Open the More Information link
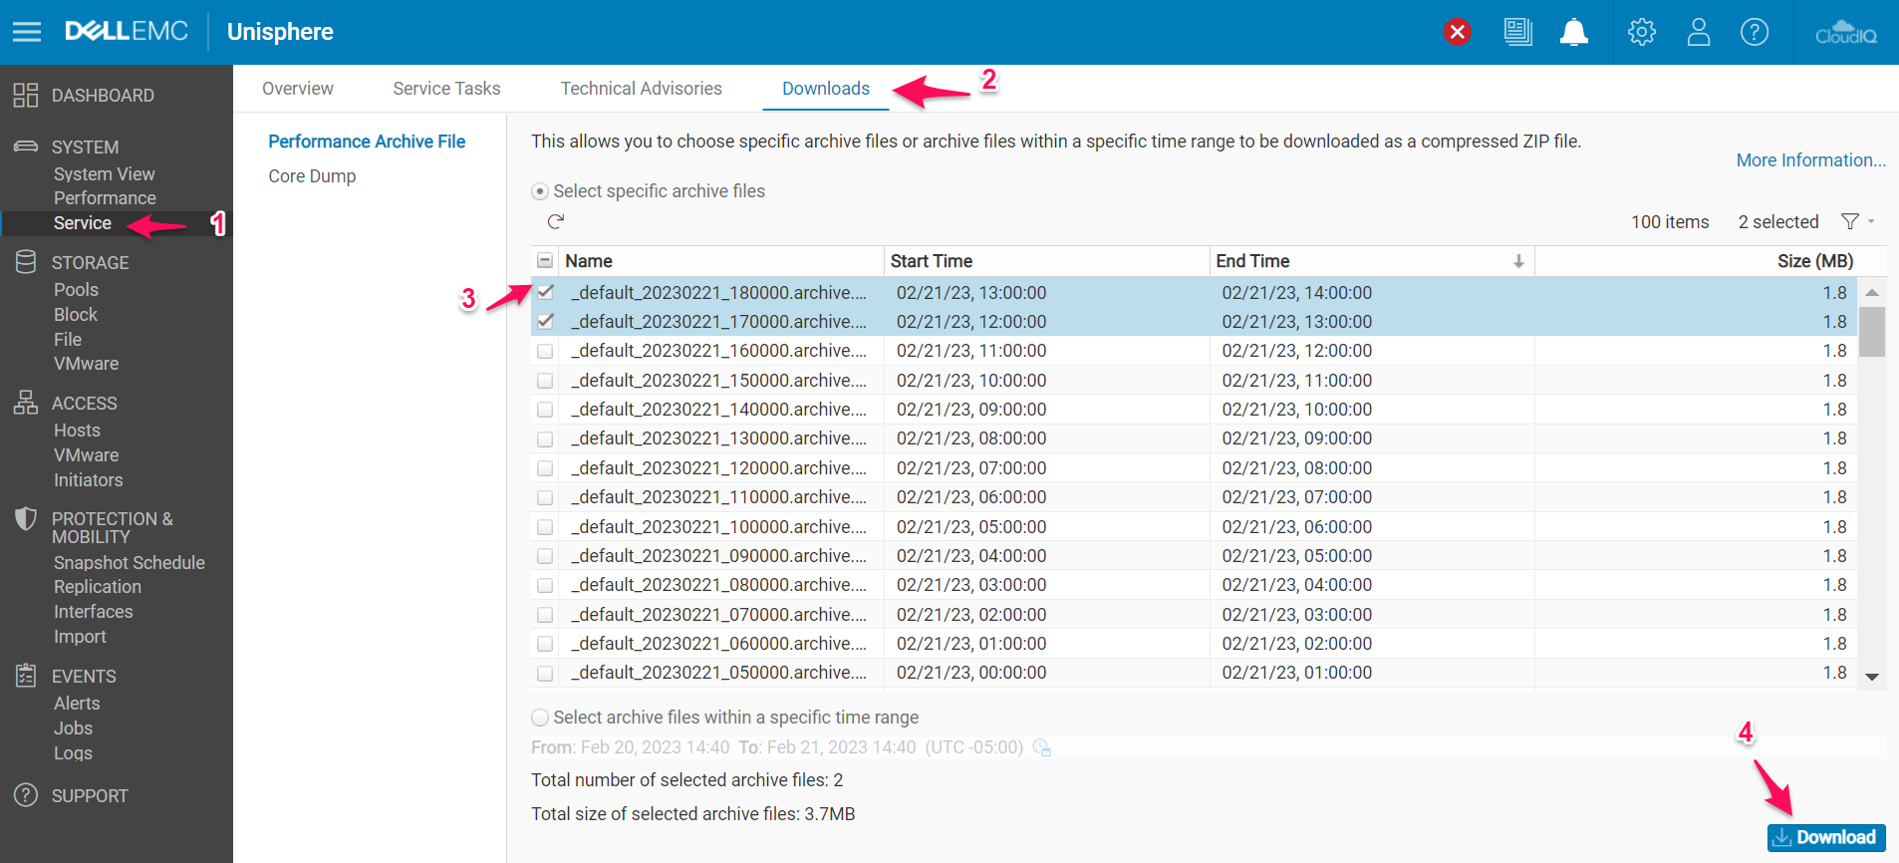Viewport: 1899px width, 863px height. click(1810, 160)
